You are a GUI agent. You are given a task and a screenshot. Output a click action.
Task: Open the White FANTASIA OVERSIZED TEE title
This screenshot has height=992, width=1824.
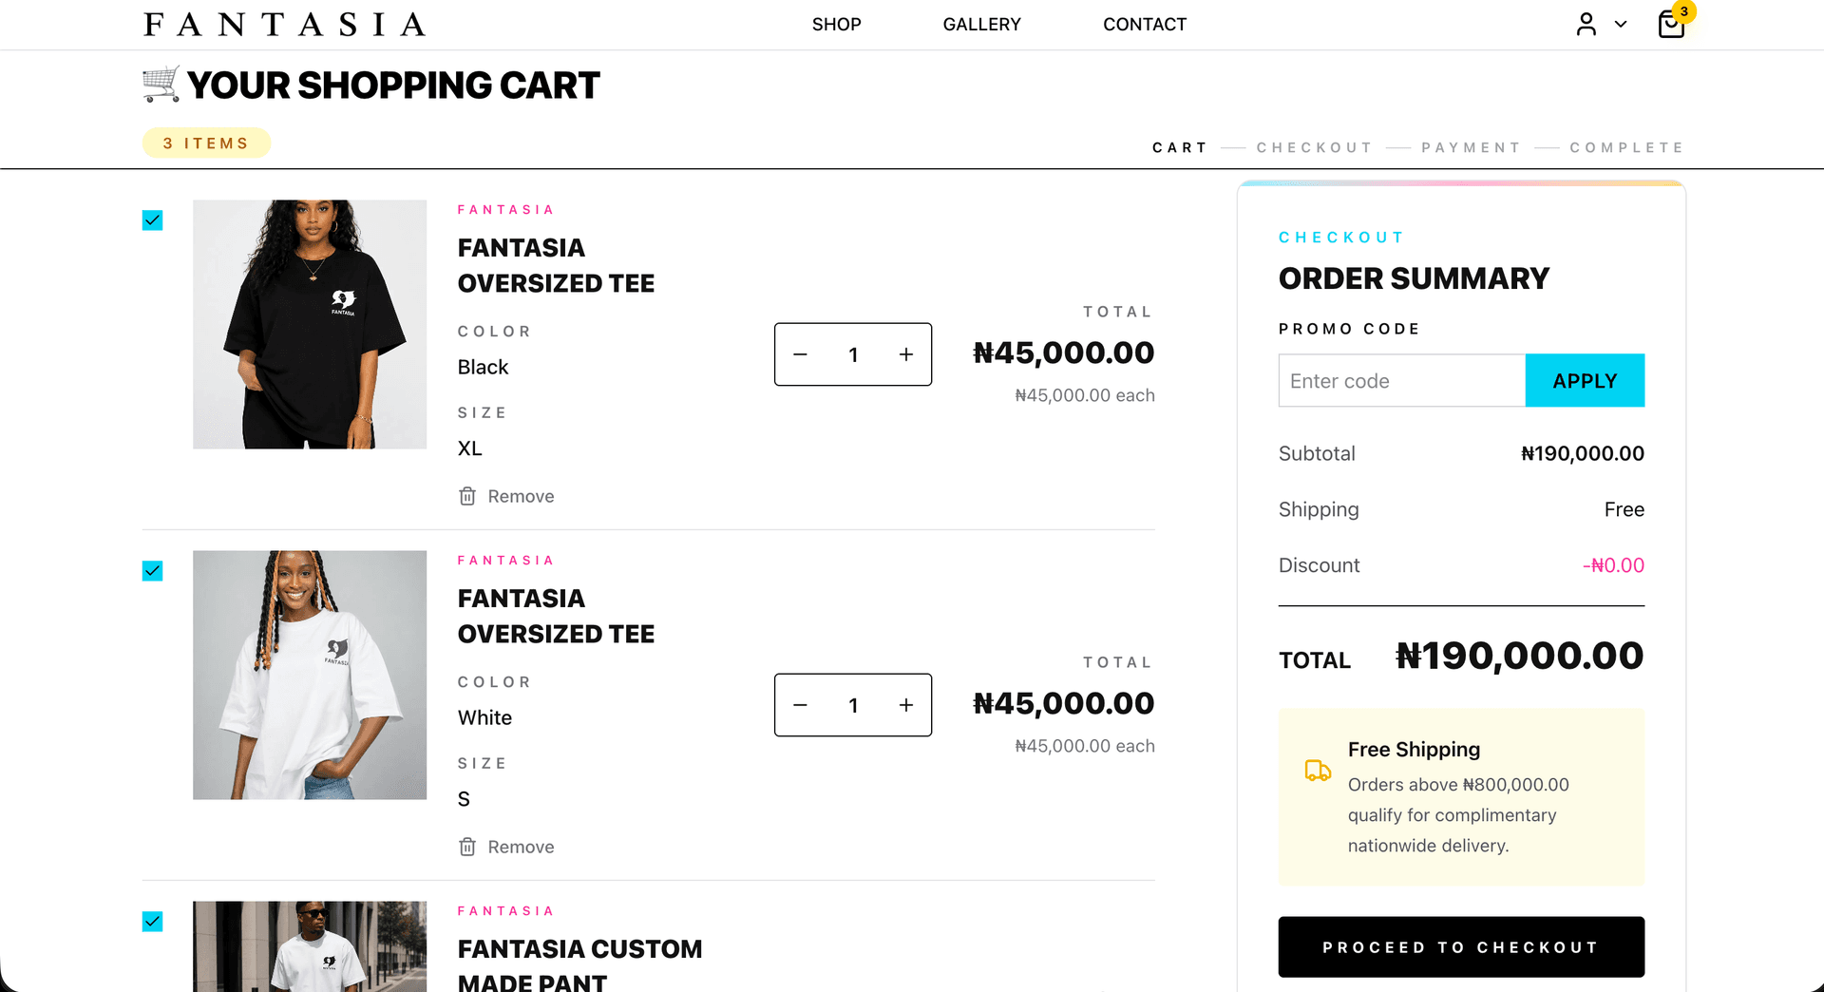(x=556, y=616)
